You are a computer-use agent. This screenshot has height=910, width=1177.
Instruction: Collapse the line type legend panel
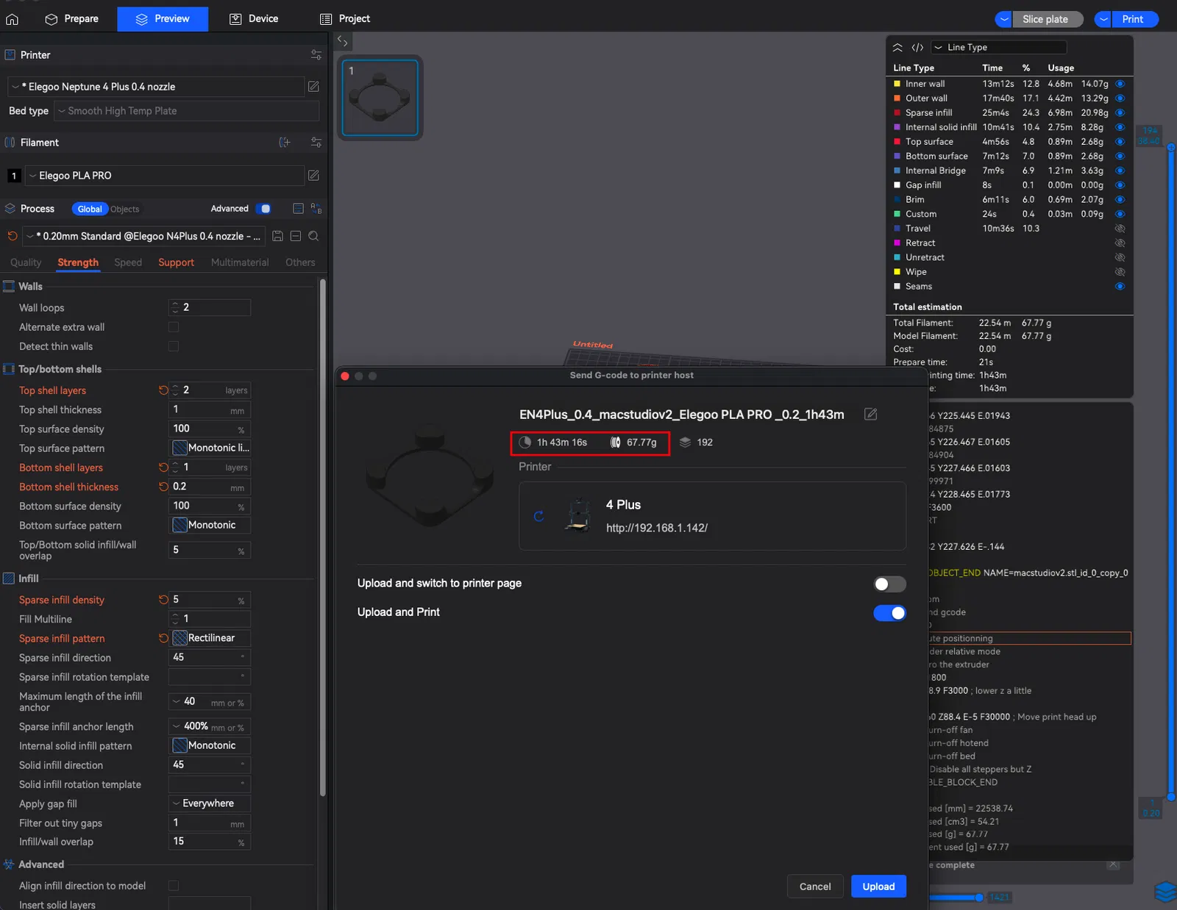(897, 47)
